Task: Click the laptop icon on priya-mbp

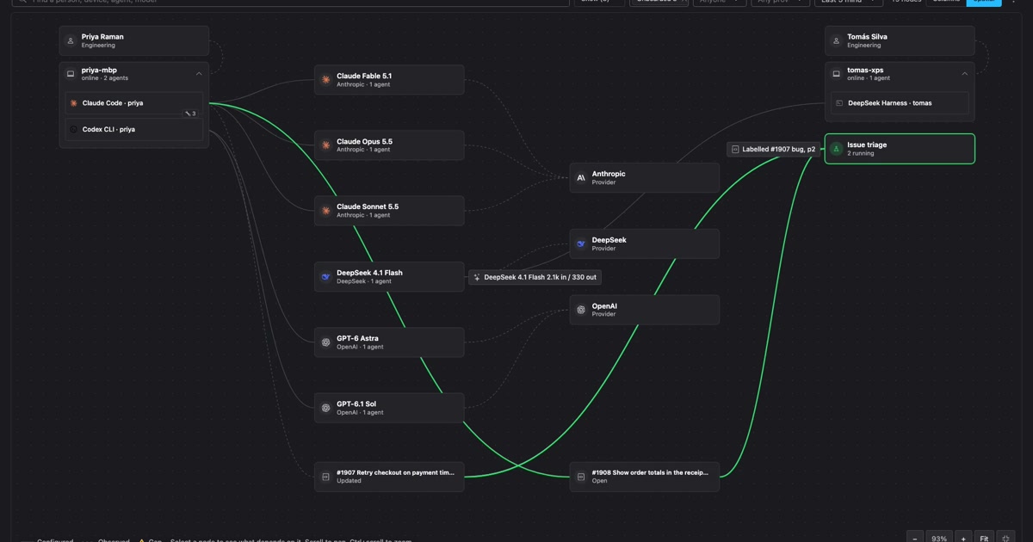Action: [x=71, y=74]
